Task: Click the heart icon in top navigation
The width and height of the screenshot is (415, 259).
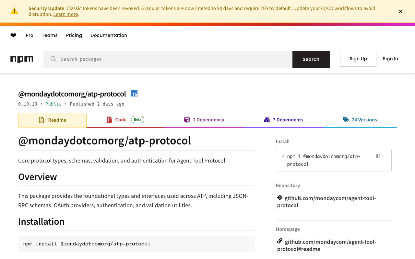Action: (13, 35)
